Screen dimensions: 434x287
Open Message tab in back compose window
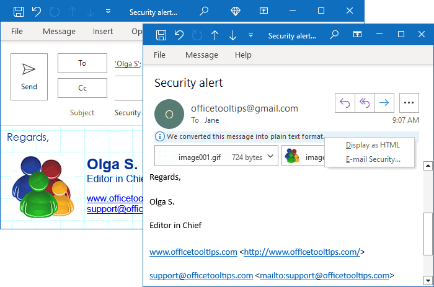[59, 31]
